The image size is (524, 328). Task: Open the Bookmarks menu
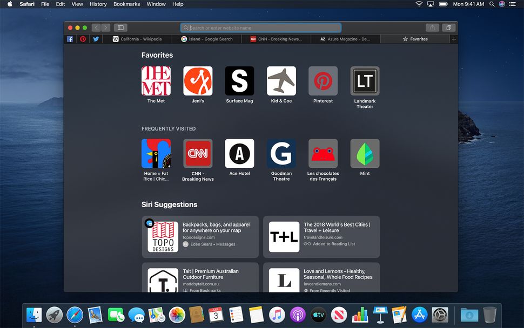click(x=126, y=4)
